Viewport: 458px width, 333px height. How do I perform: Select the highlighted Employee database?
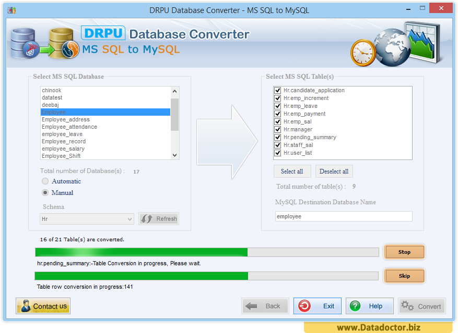tap(105, 112)
